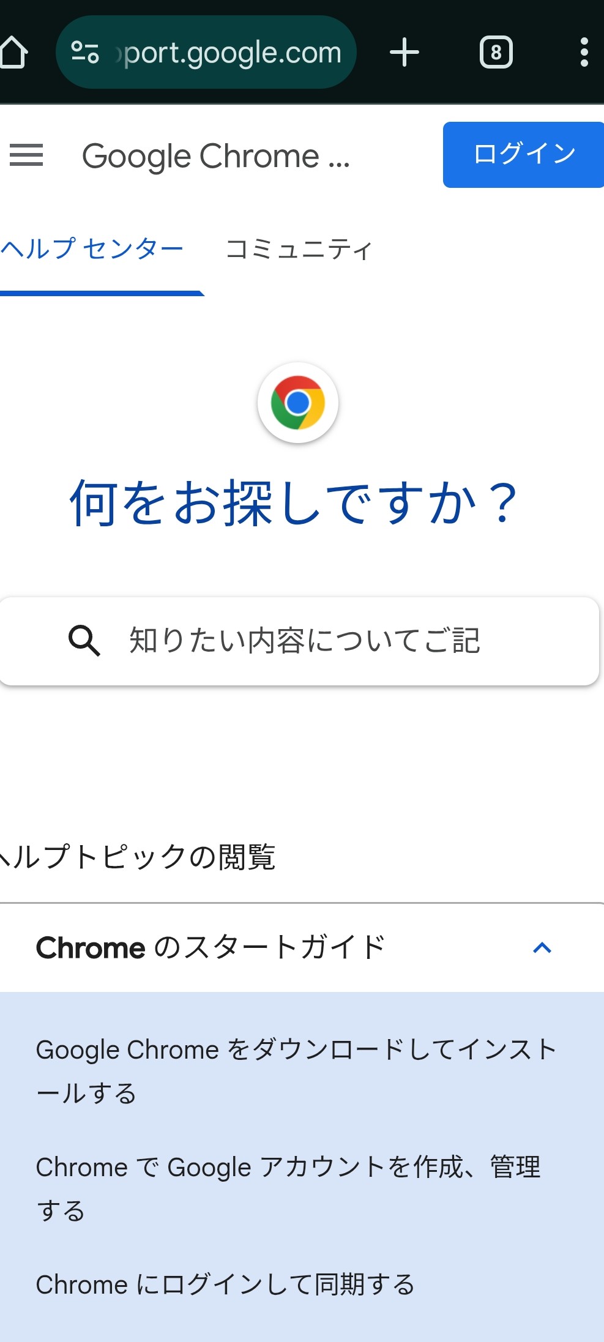Viewport: 604px width, 1342px height.
Task: Click the Chrome logo in the page
Action: coord(298,403)
